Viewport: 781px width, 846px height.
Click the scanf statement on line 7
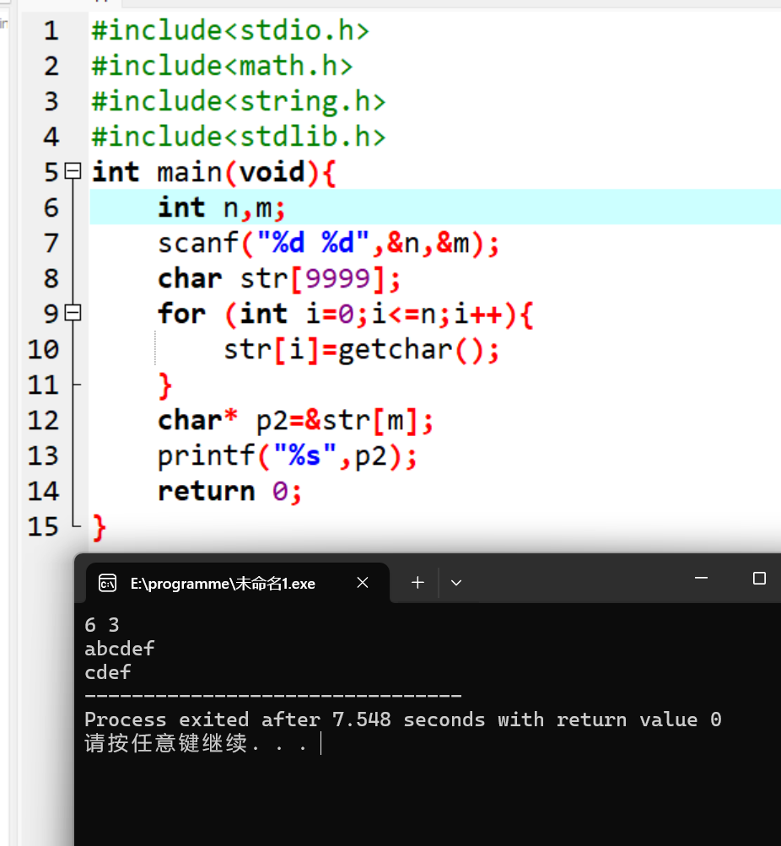click(x=328, y=243)
